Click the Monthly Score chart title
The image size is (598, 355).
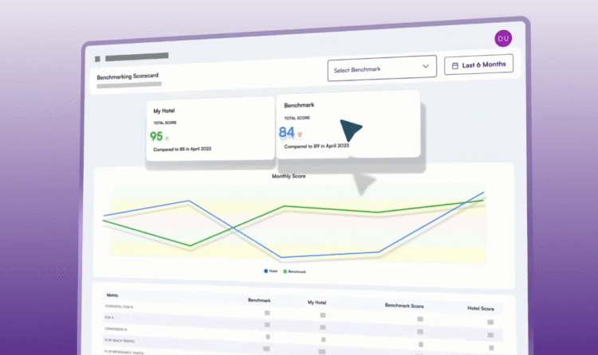[289, 176]
